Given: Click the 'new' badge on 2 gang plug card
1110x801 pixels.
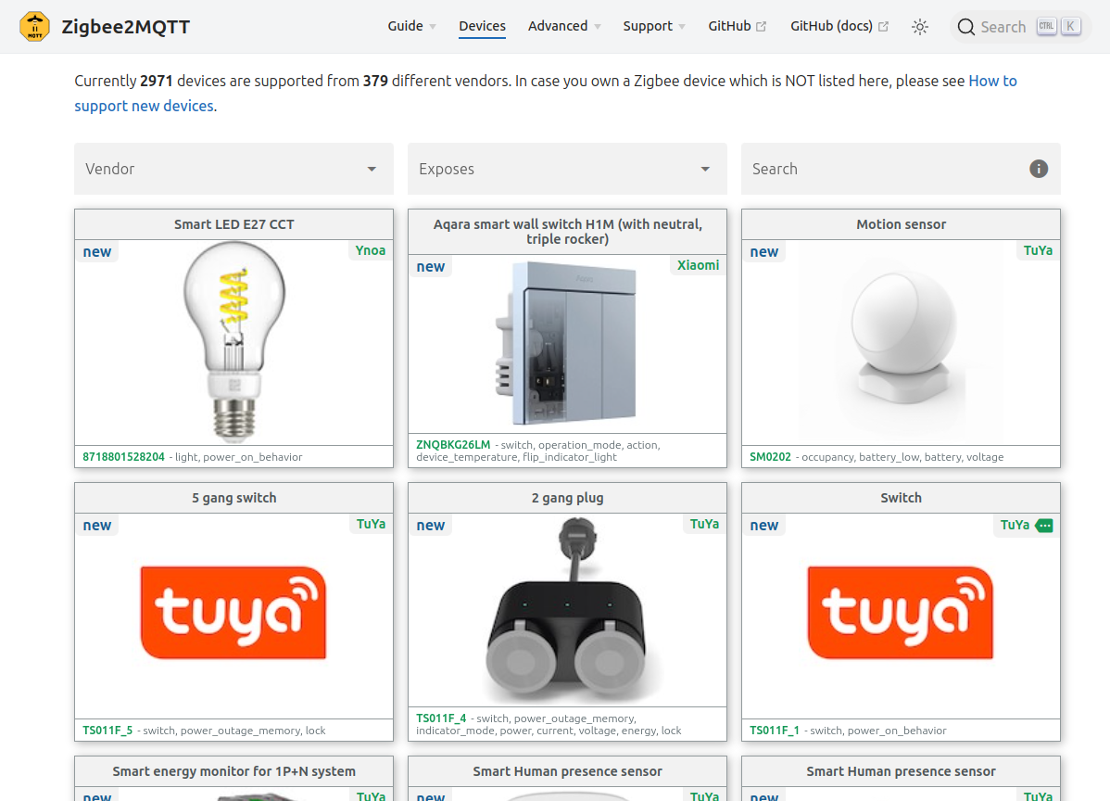Looking at the screenshot, I should tap(431, 526).
